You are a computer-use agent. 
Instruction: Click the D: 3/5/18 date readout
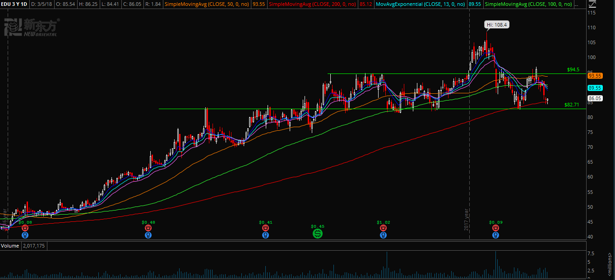click(41, 4)
